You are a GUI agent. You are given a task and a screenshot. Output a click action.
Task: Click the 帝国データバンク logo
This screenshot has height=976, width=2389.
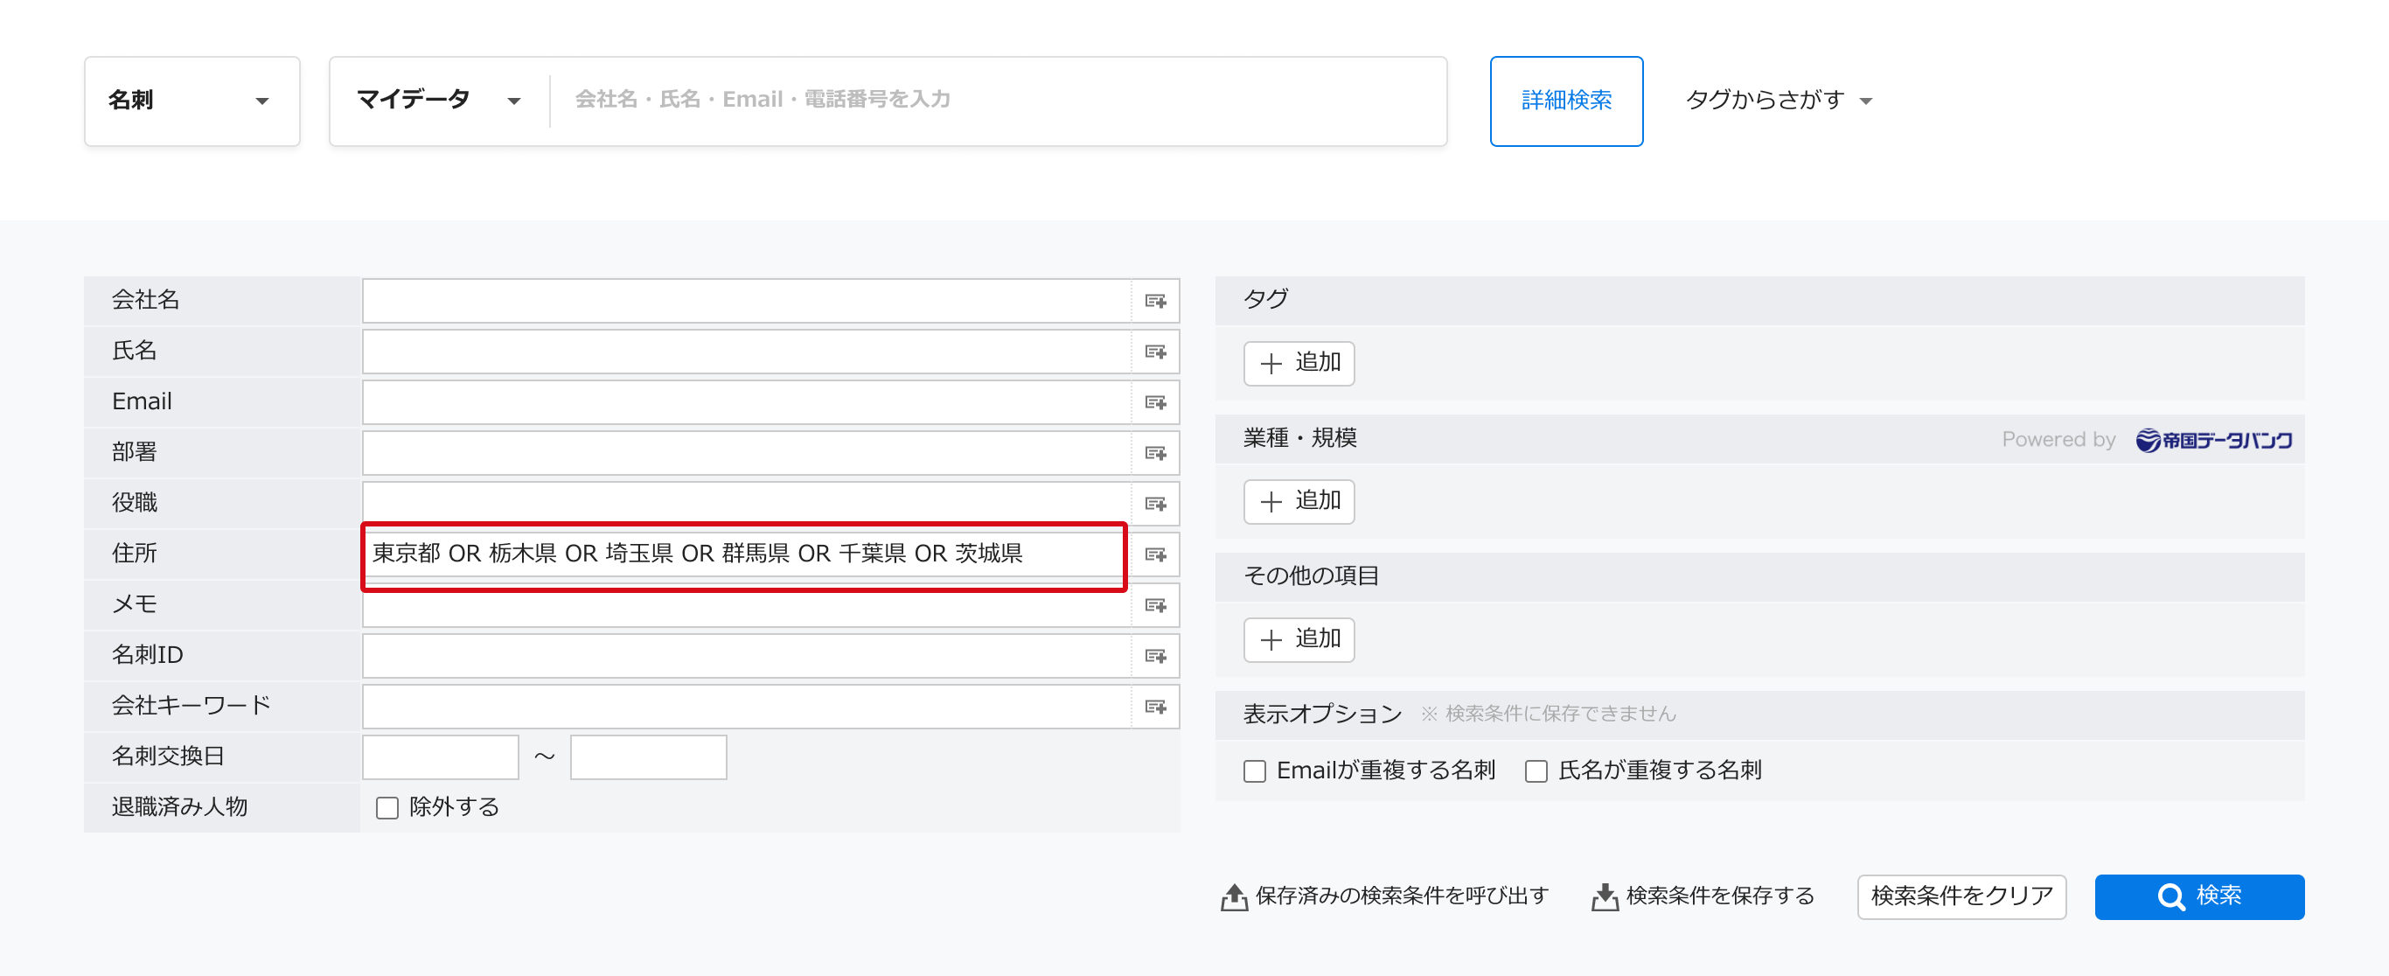[x=2212, y=440]
